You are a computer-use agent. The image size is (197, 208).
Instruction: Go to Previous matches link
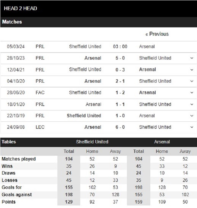pos(157,34)
